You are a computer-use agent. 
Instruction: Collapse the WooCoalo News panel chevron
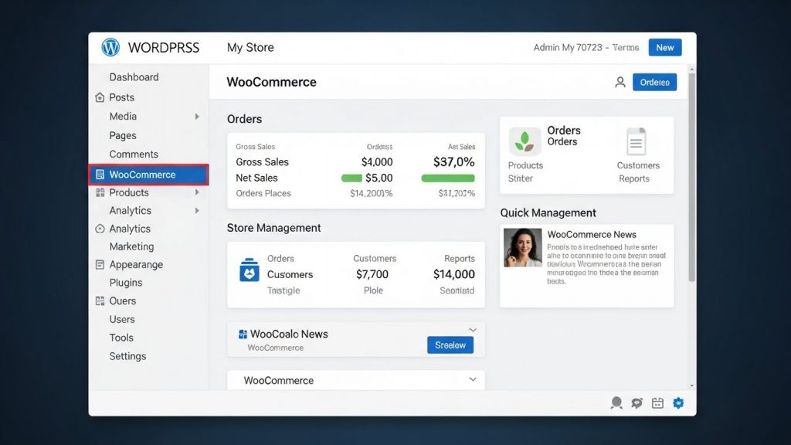click(x=472, y=330)
